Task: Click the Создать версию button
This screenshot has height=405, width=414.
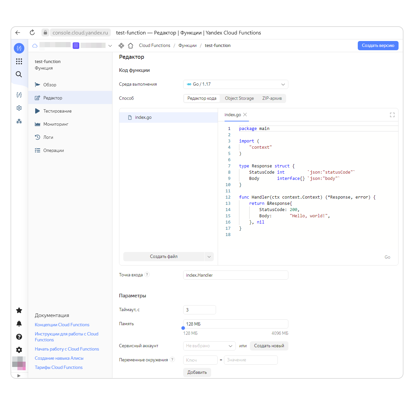Action: [x=378, y=46]
